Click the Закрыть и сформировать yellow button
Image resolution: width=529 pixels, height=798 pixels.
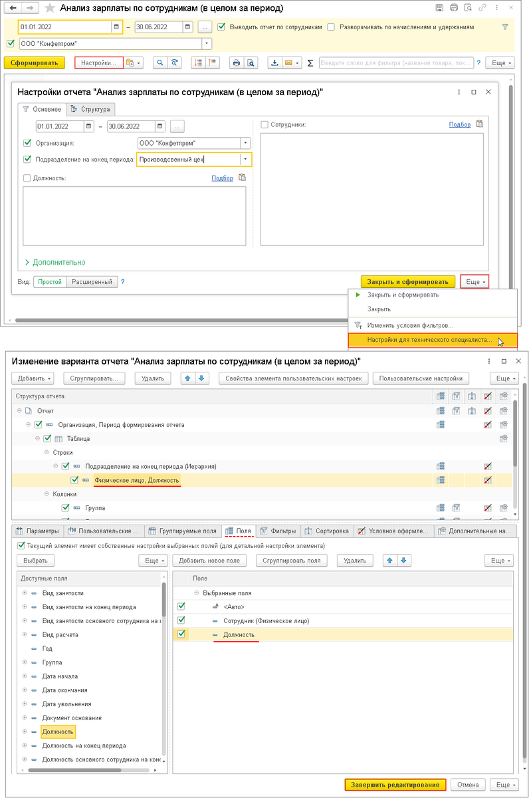(408, 282)
